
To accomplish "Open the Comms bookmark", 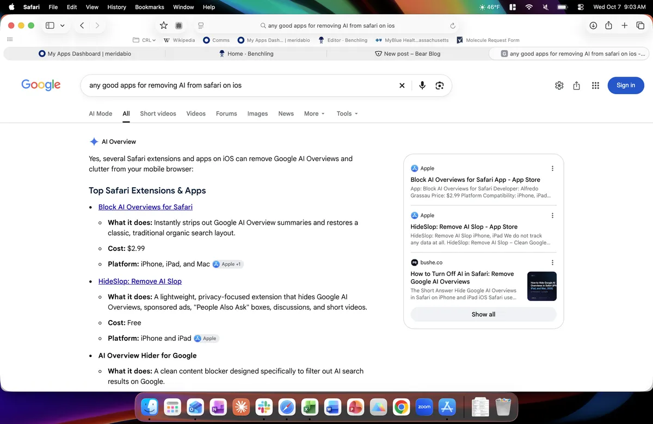I will [x=216, y=40].
